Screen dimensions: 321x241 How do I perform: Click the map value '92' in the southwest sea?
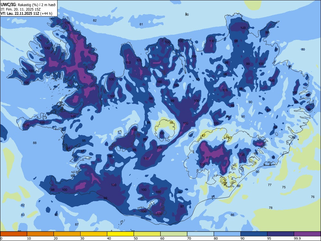click(x=56, y=215)
